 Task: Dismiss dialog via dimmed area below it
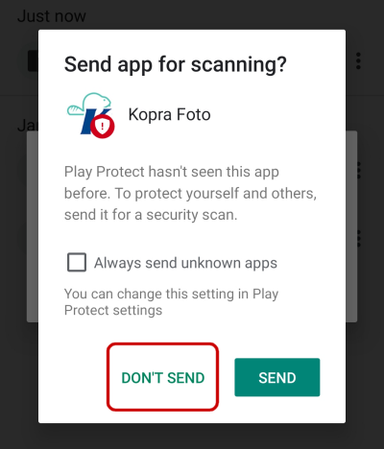pyautogui.click(x=192, y=437)
